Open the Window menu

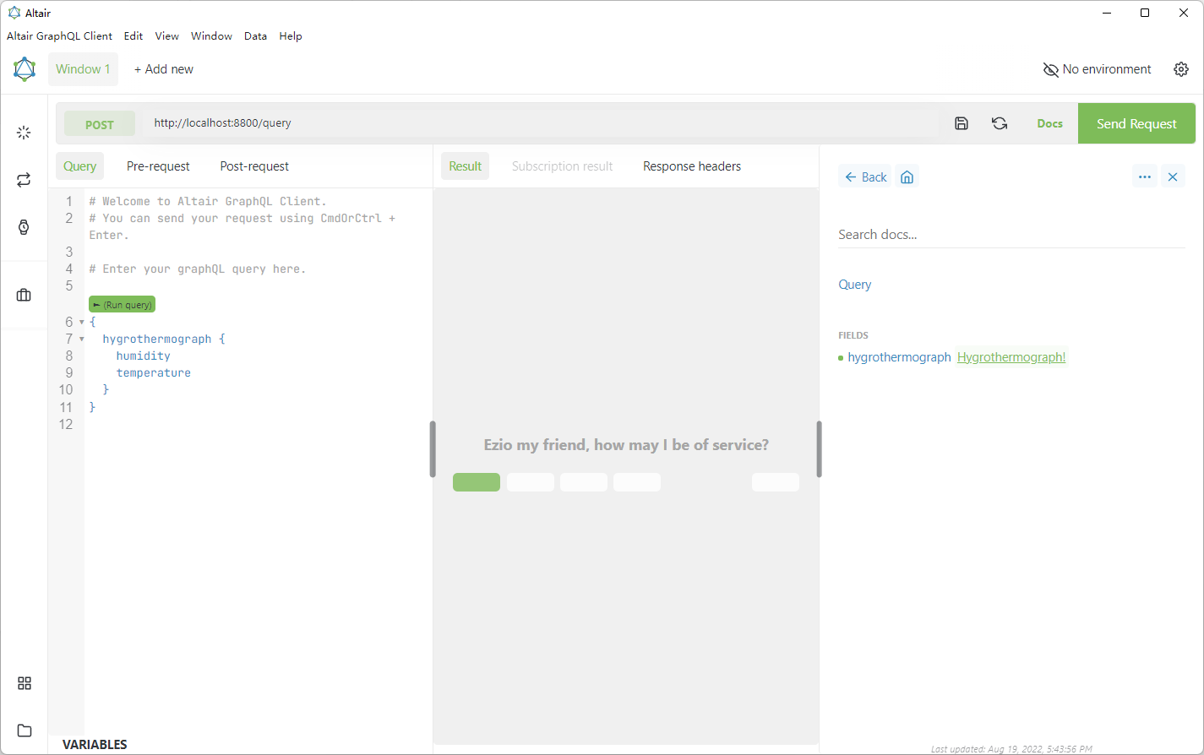click(x=211, y=36)
